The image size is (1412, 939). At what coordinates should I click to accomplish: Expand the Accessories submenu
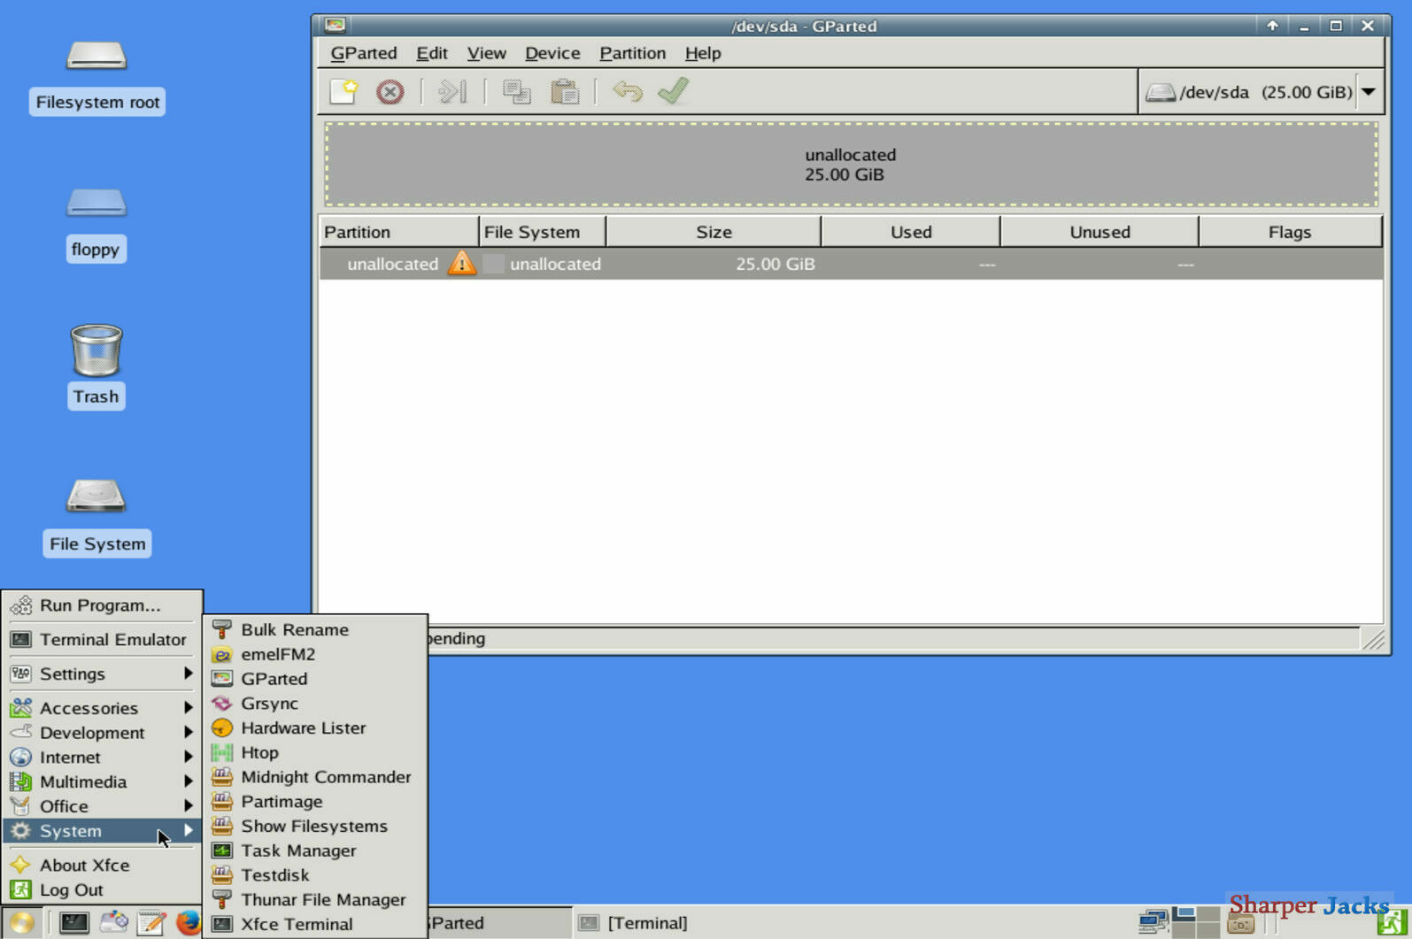[x=102, y=708]
